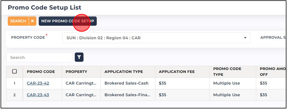Click NEW PROMO CODE SETUP button
The image size is (287, 109).
tap(67, 21)
